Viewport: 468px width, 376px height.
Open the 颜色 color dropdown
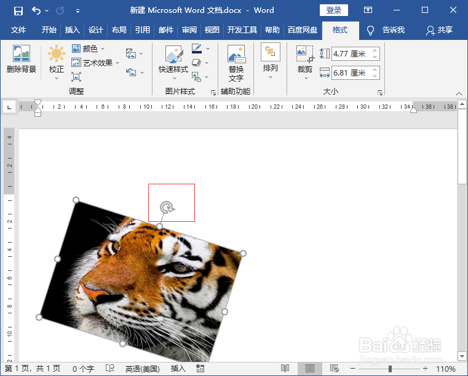click(x=88, y=49)
